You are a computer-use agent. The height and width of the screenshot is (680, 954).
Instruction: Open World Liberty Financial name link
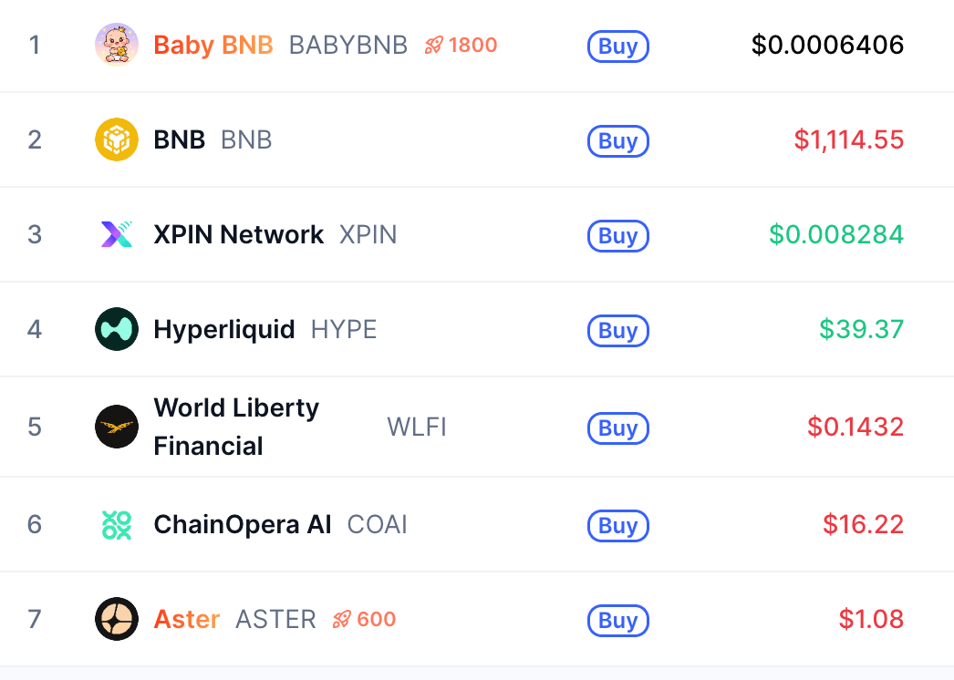tap(236, 427)
